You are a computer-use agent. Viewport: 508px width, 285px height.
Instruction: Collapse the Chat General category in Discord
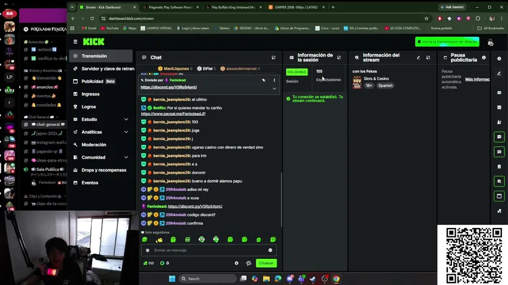(x=42, y=117)
